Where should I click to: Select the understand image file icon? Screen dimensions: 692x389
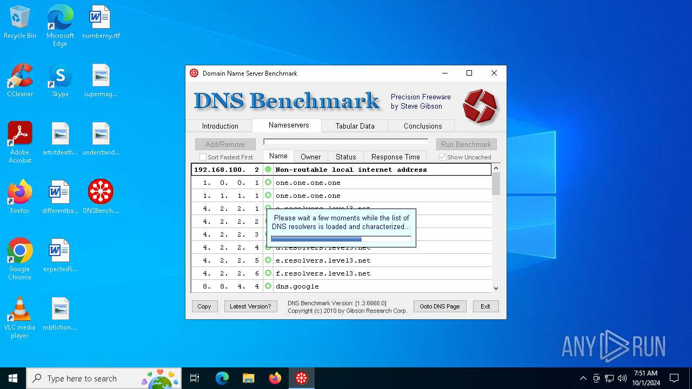[101, 139]
